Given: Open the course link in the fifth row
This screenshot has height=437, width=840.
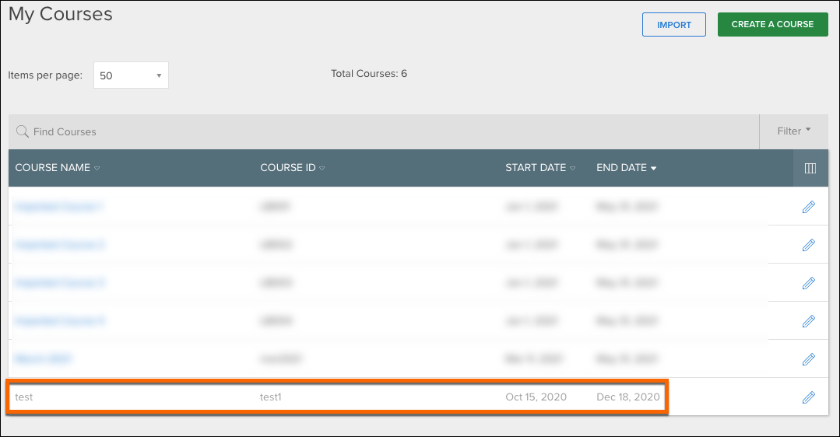Looking at the screenshot, I should pyautogui.click(x=44, y=359).
